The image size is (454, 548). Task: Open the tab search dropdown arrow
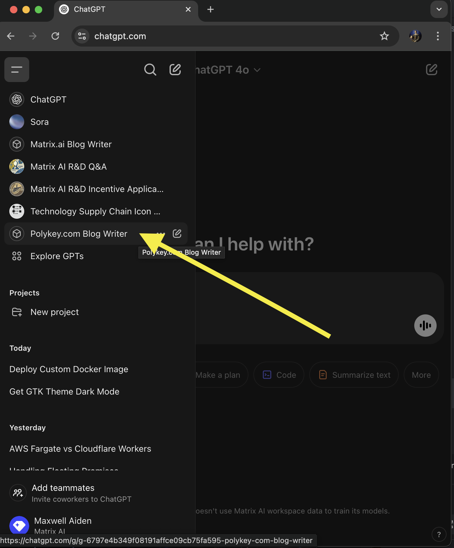pyautogui.click(x=439, y=9)
